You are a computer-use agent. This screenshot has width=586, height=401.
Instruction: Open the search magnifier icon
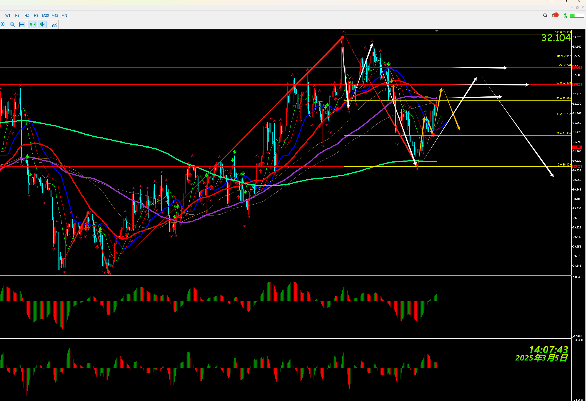(x=545, y=16)
